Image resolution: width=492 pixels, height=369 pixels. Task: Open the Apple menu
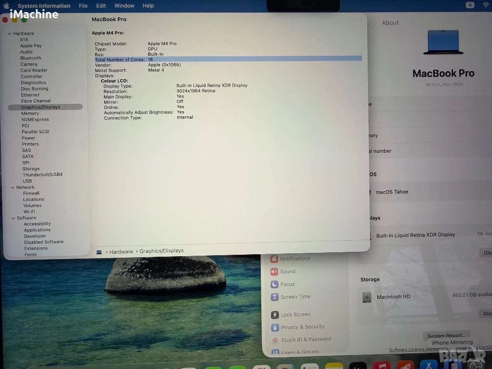point(7,6)
